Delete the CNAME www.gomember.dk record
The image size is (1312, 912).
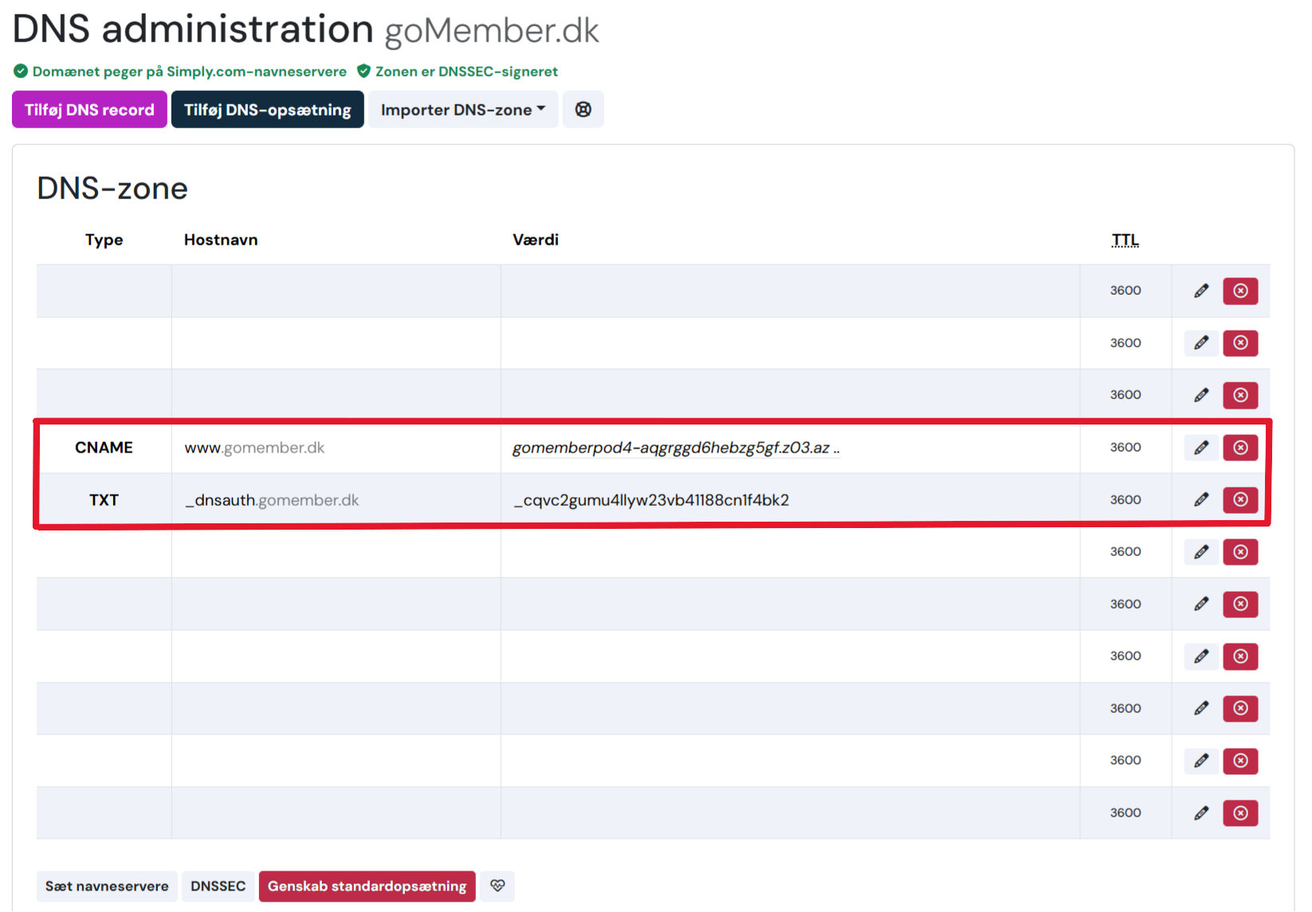[x=1240, y=448]
